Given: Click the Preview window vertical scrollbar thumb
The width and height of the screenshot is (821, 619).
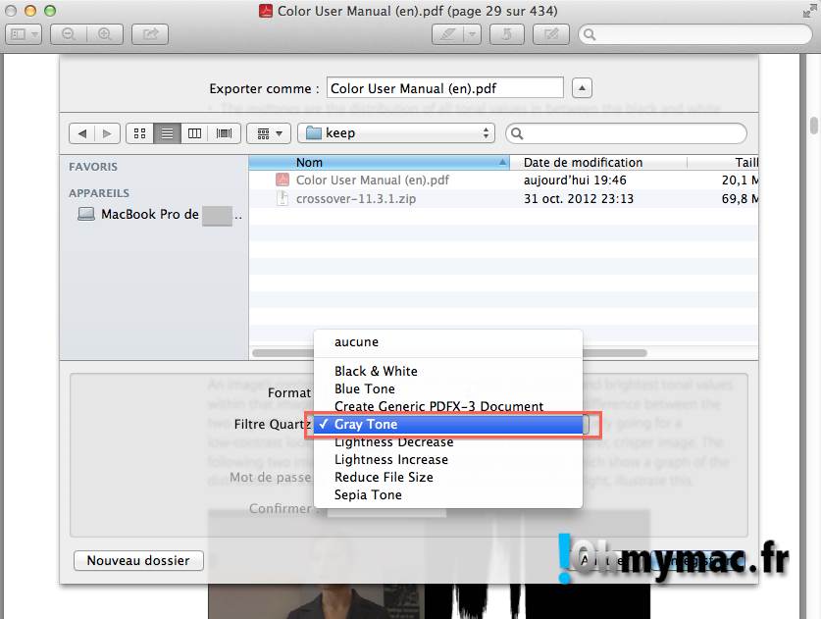Looking at the screenshot, I should 814,126.
